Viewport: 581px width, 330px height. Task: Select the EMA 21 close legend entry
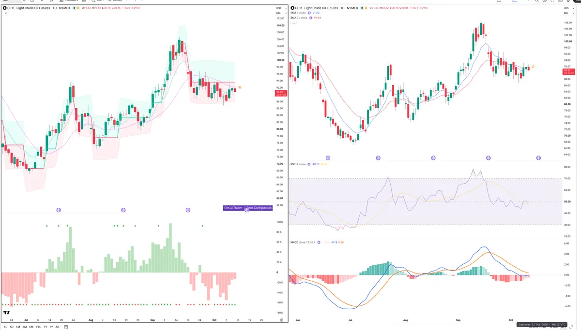pyautogui.click(x=299, y=18)
